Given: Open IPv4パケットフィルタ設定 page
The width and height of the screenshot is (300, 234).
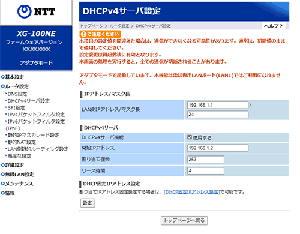Looking at the screenshot, I should [x=36, y=115].
